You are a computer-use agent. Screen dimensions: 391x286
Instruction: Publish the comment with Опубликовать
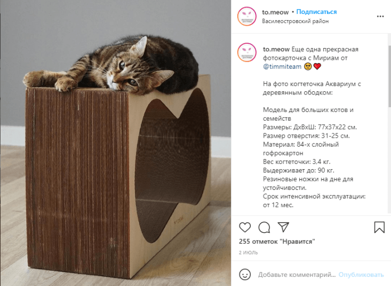pos(361,275)
